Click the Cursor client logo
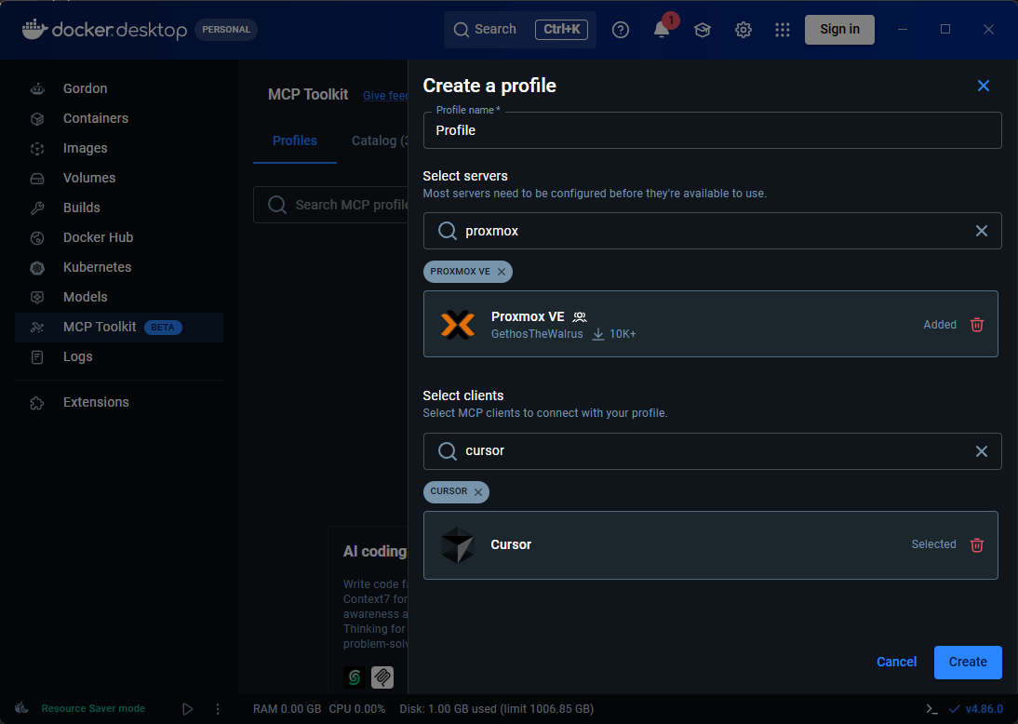This screenshot has width=1018, height=724. point(458,544)
